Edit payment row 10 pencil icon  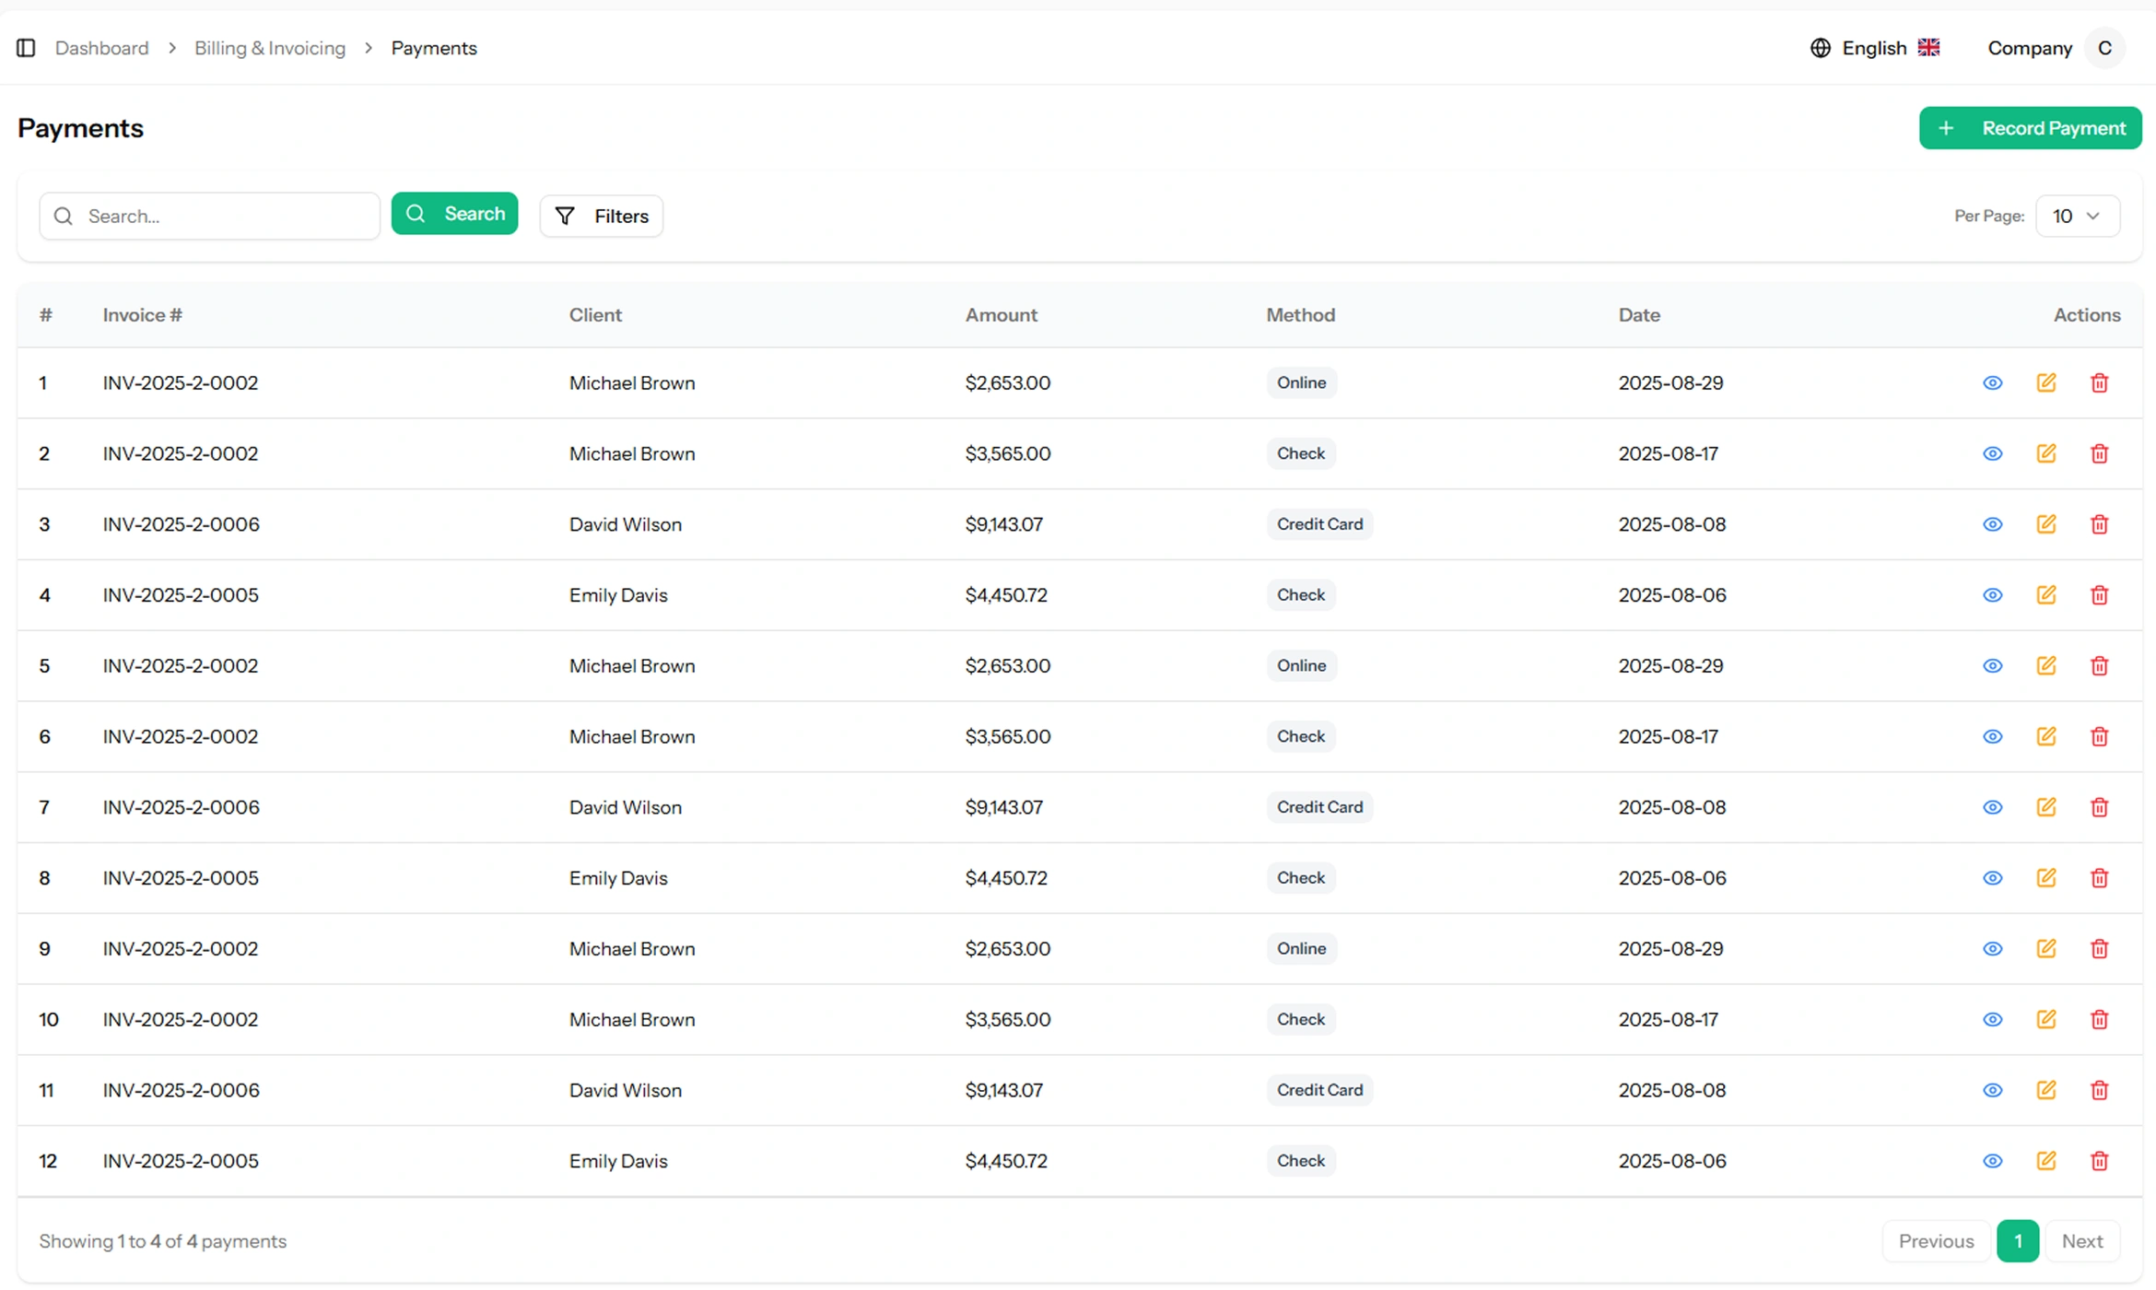click(2045, 1019)
